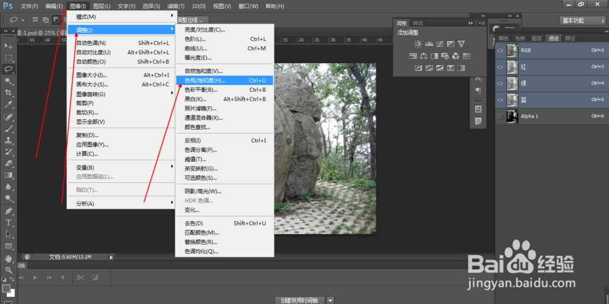The image size is (609, 304).
Task: Hide the 绿 channel eye
Action: (x=500, y=83)
